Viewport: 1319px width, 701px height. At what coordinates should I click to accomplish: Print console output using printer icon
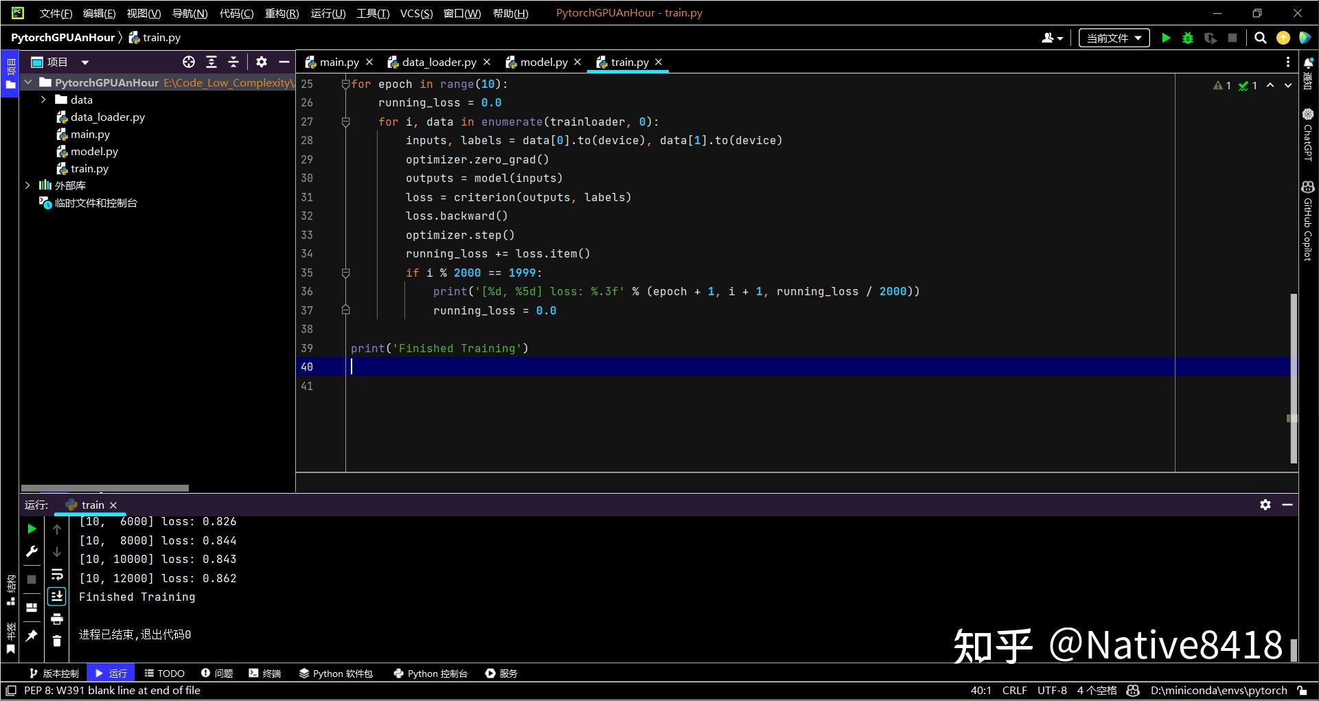tap(57, 619)
